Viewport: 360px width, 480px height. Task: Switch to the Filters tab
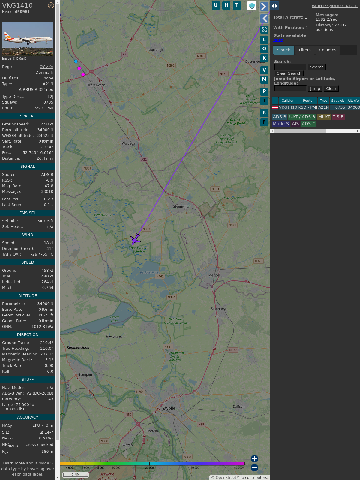coord(304,50)
